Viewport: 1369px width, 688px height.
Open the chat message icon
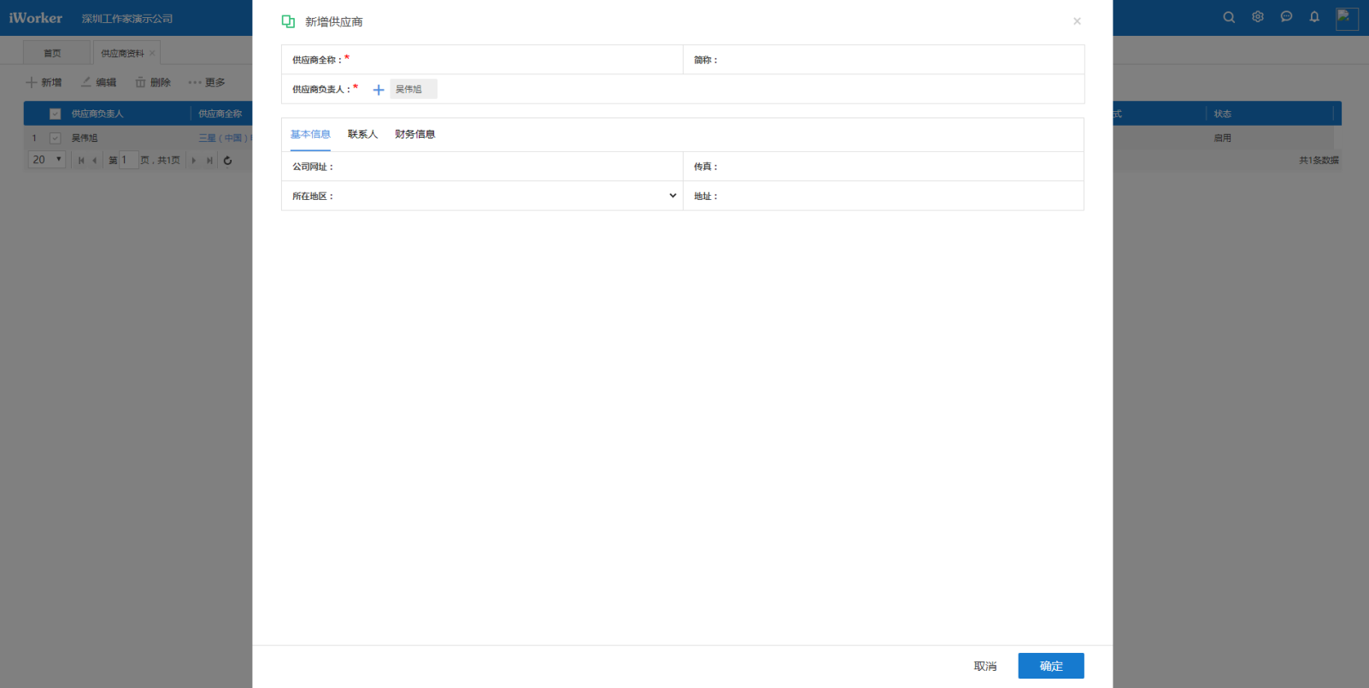[x=1286, y=17]
